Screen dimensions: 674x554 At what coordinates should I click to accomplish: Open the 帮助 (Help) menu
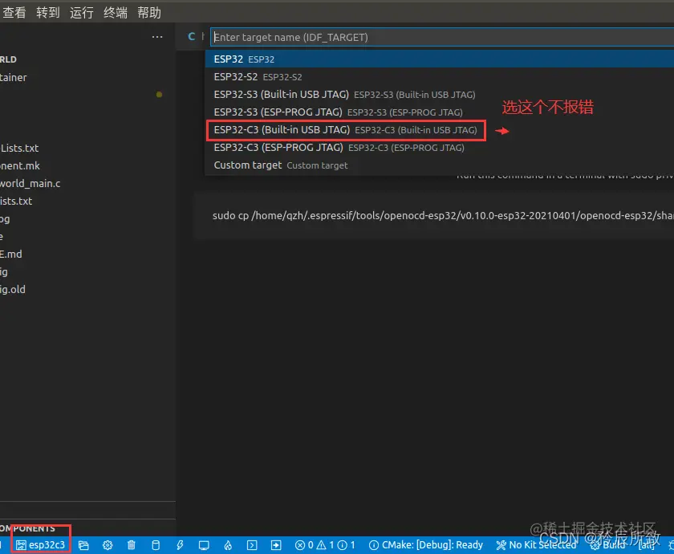coord(149,13)
